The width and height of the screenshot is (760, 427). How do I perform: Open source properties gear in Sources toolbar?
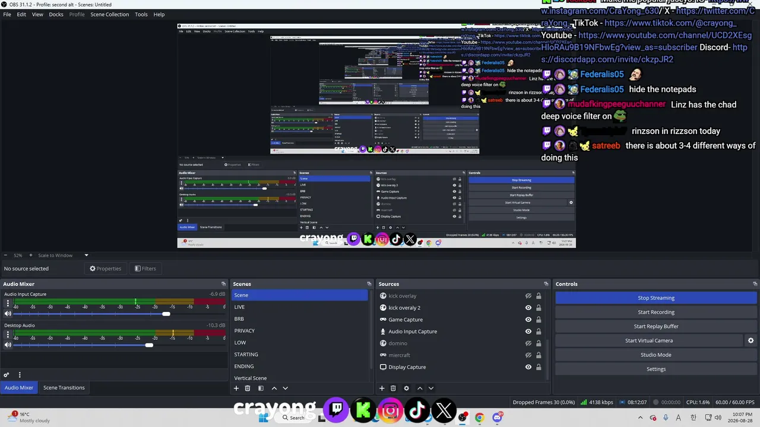406,388
